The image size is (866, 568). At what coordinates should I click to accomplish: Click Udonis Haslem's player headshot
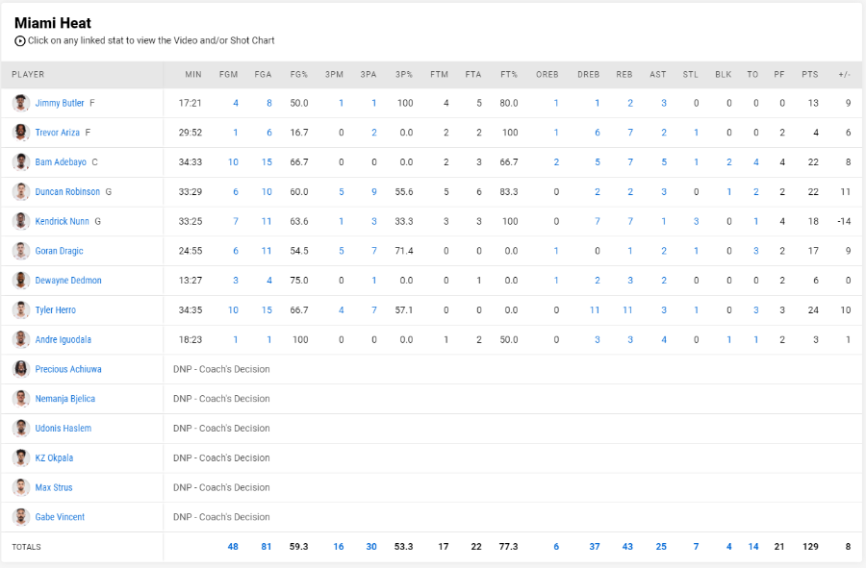[x=21, y=428]
